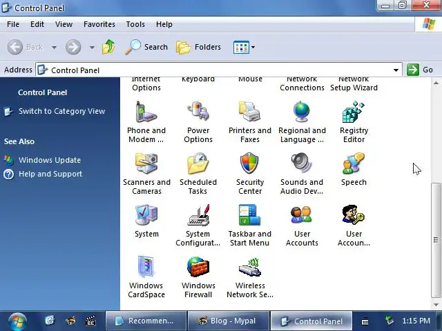Click the Search toolbar button
Screen dimensions: 442x331
[x=146, y=47]
